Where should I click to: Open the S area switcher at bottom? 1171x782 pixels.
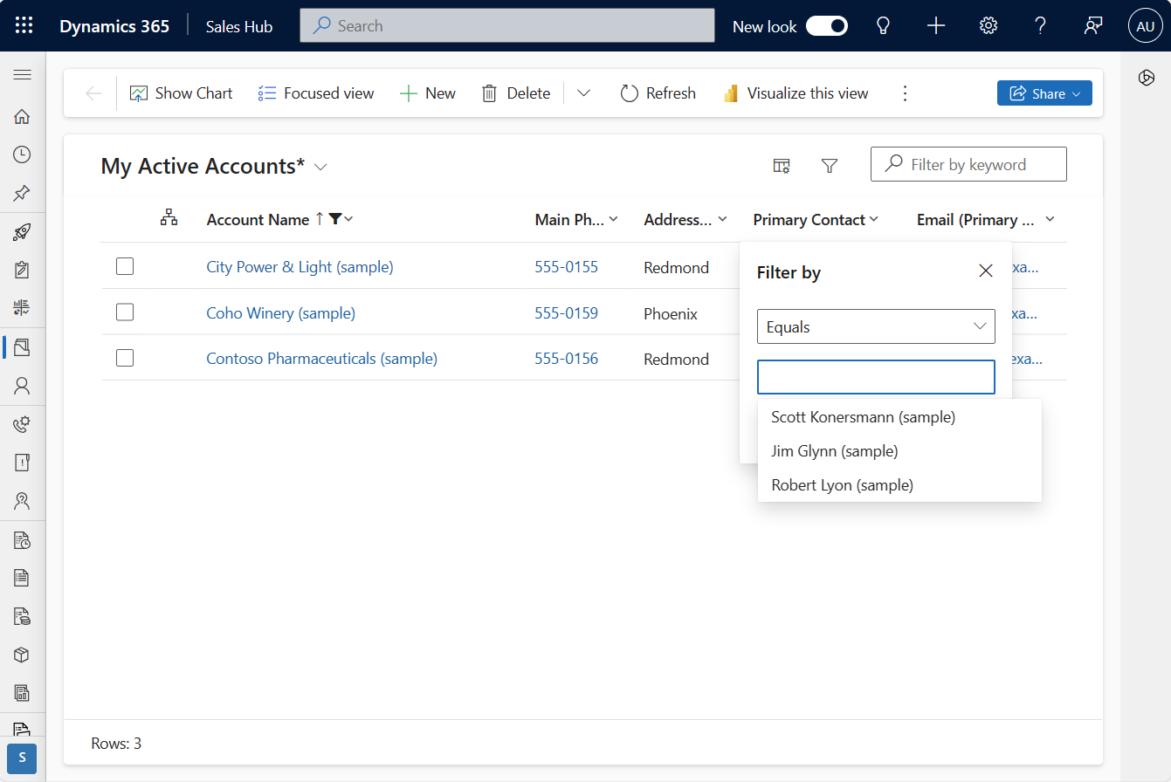(22, 758)
